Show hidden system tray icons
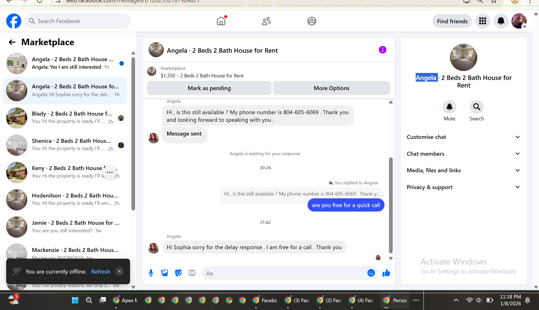 (x=456, y=300)
